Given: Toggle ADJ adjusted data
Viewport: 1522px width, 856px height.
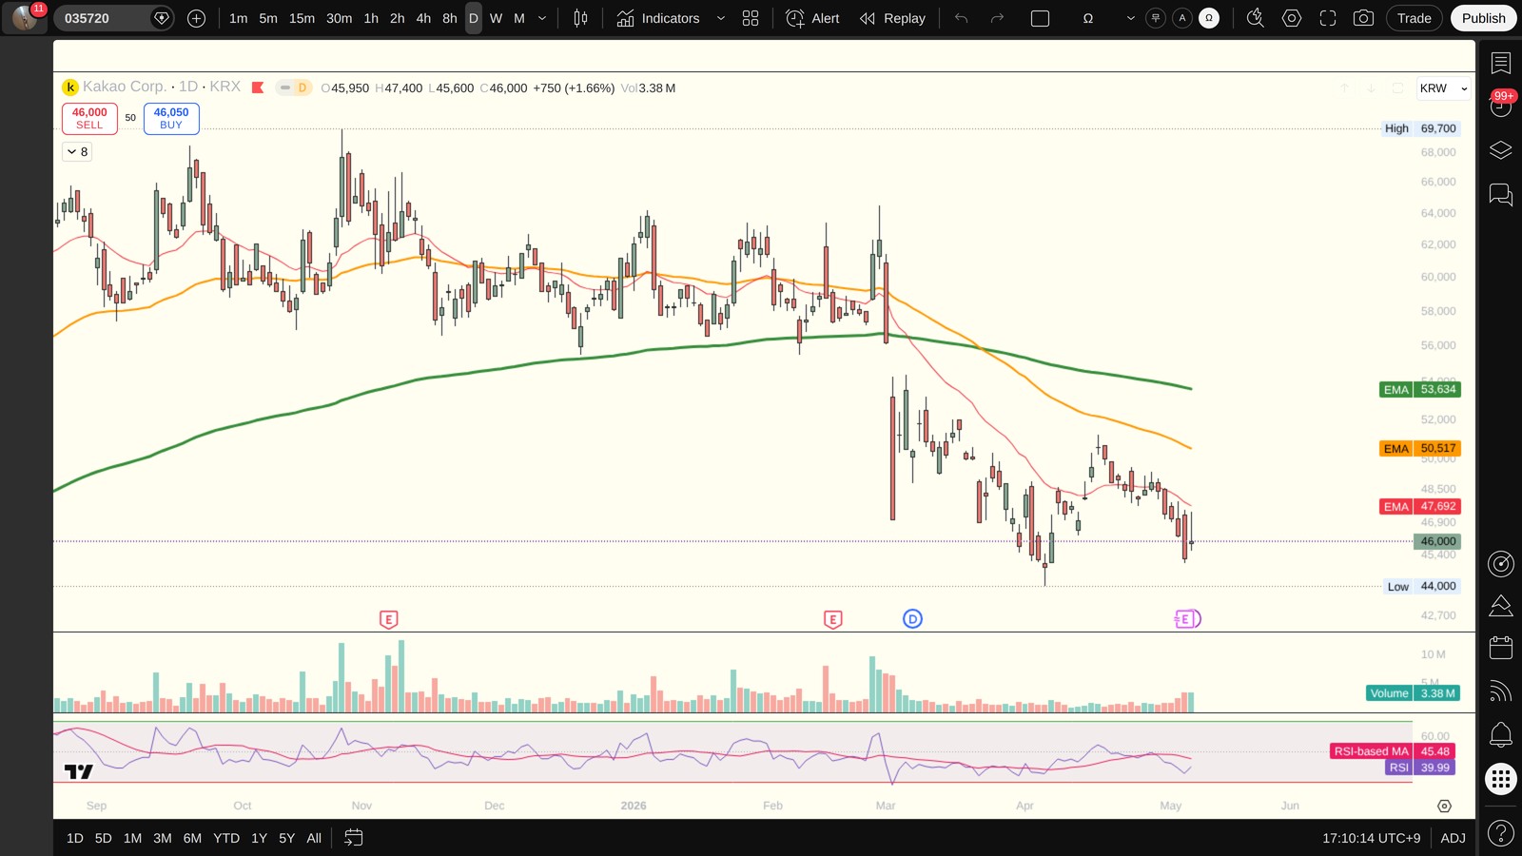Looking at the screenshot, I should 1453,838.
